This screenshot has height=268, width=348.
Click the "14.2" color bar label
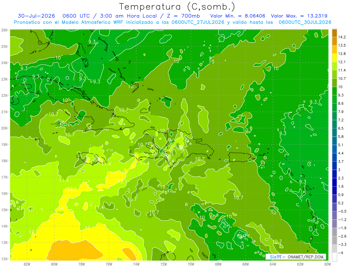coord(342,37)
